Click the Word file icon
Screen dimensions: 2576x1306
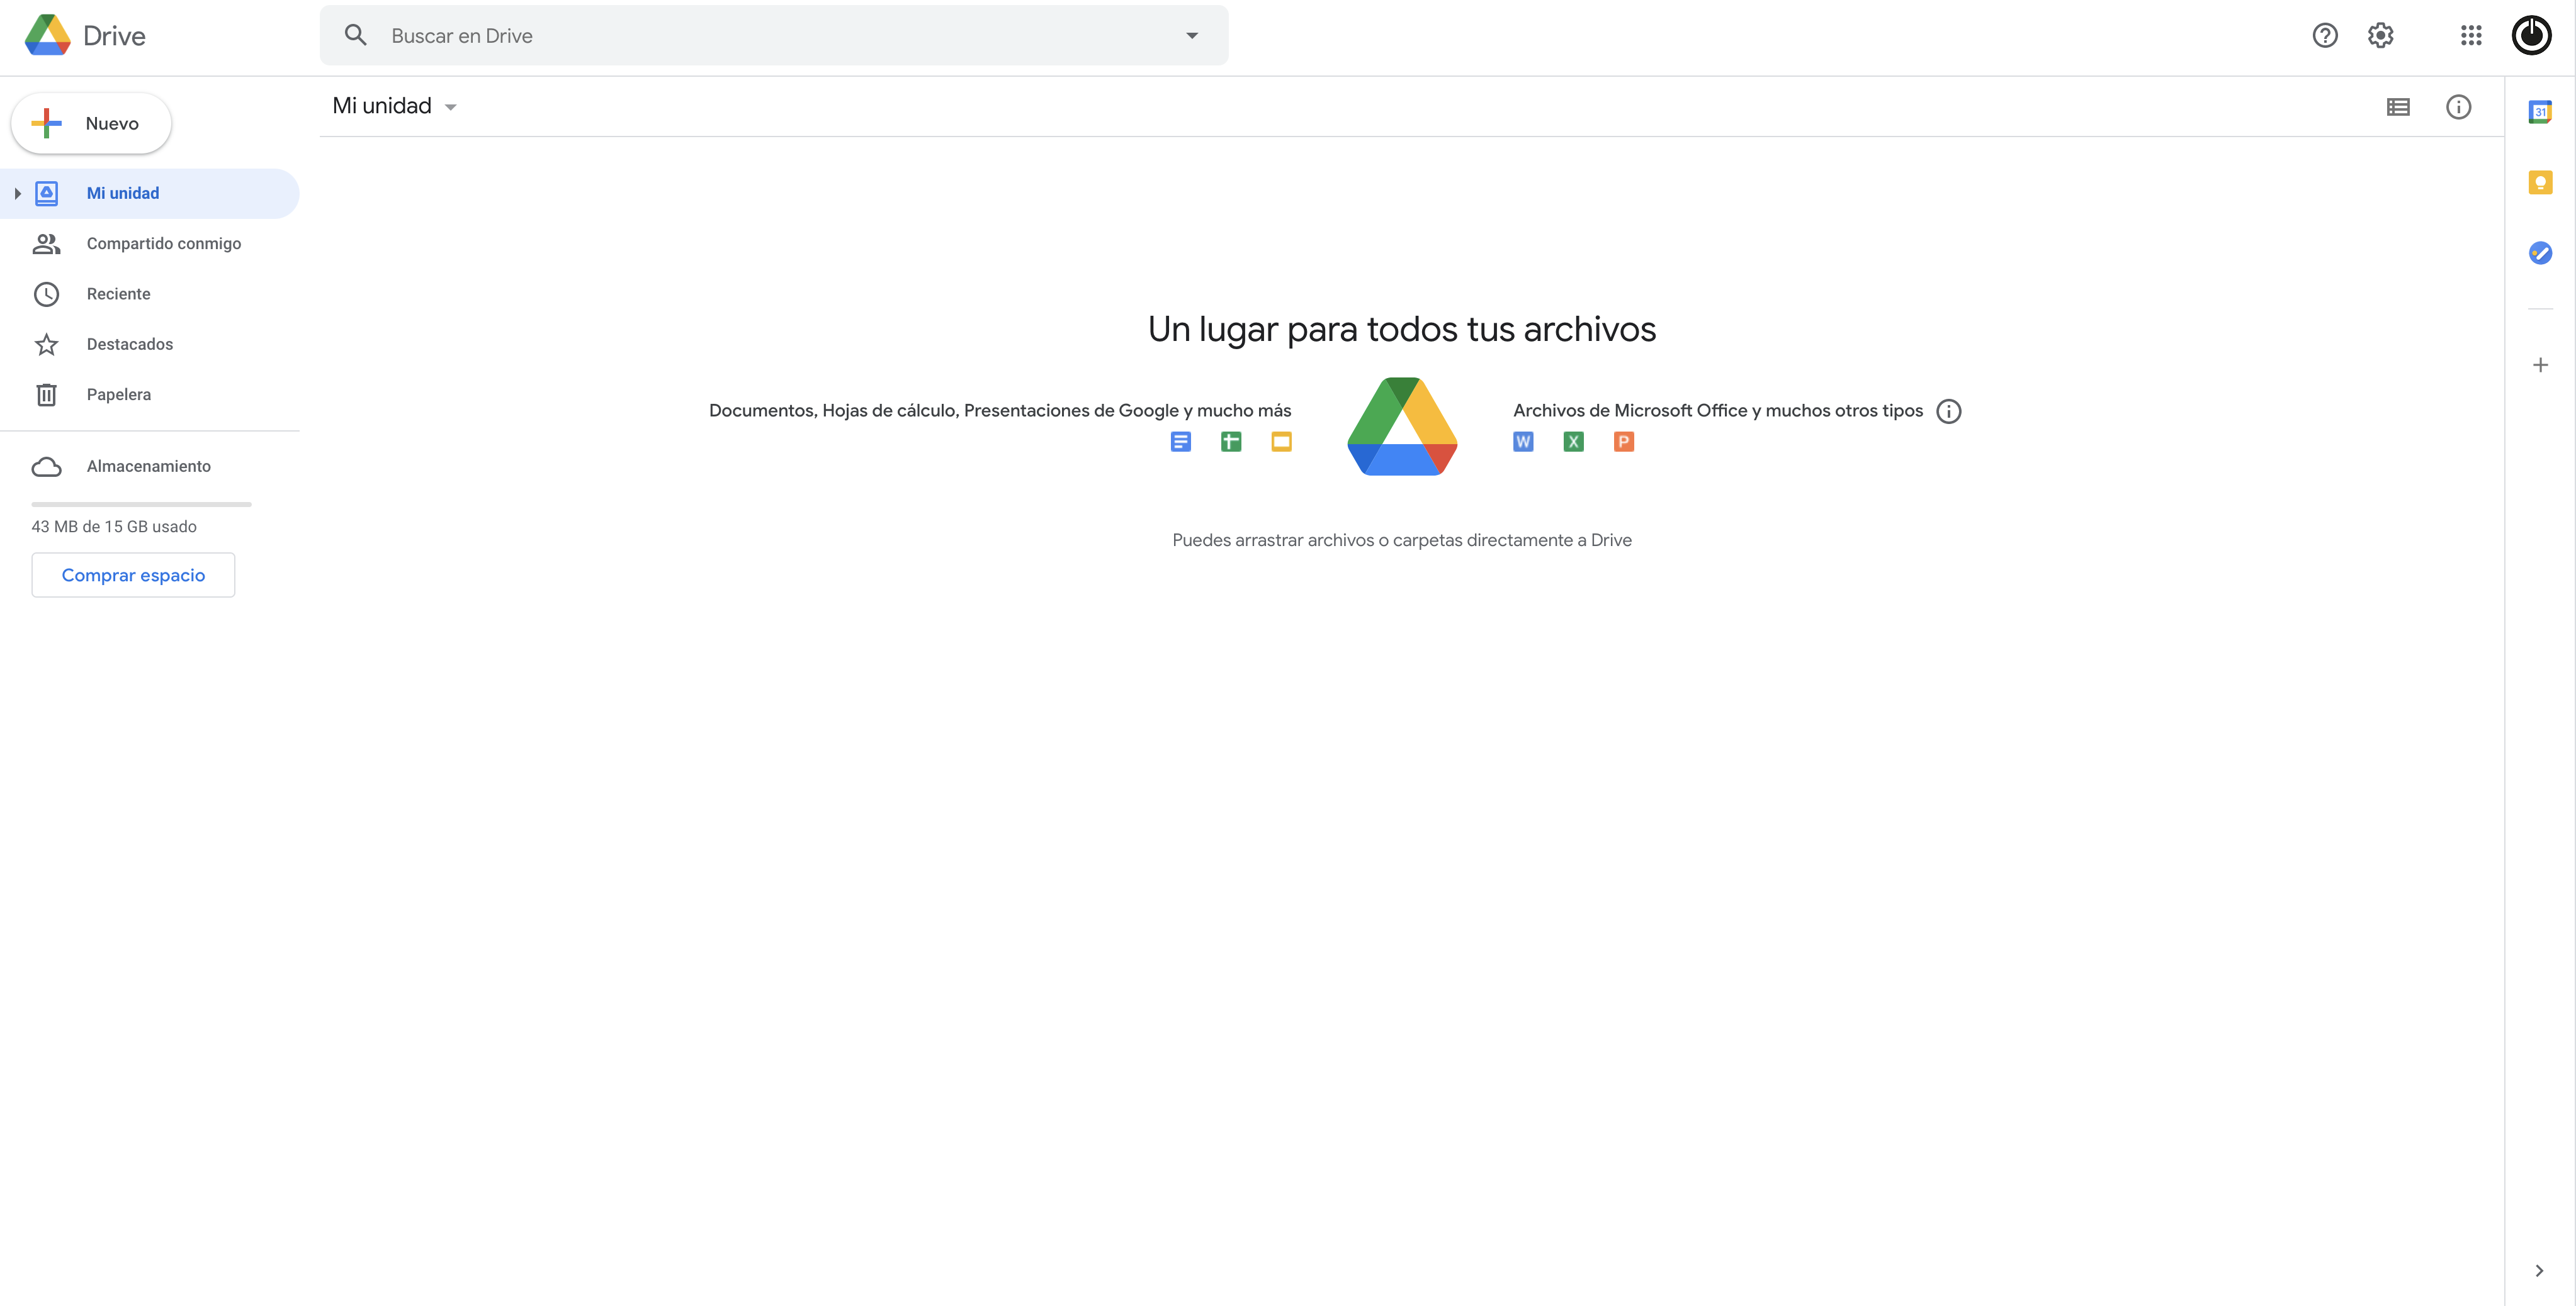tap(1523, 442)
